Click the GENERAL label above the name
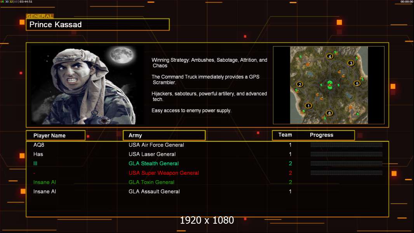Screen dimensions: 414x233 tap(40, 16)
